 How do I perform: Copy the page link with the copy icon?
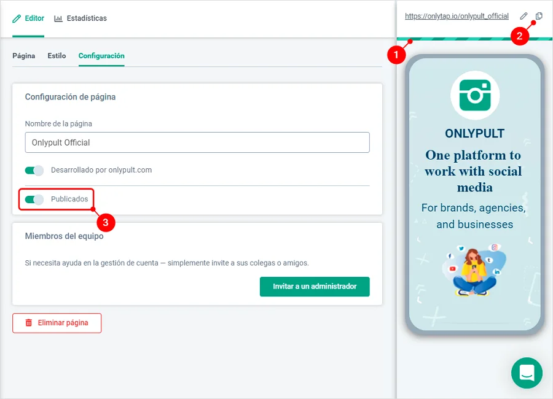tap(539, 16)
